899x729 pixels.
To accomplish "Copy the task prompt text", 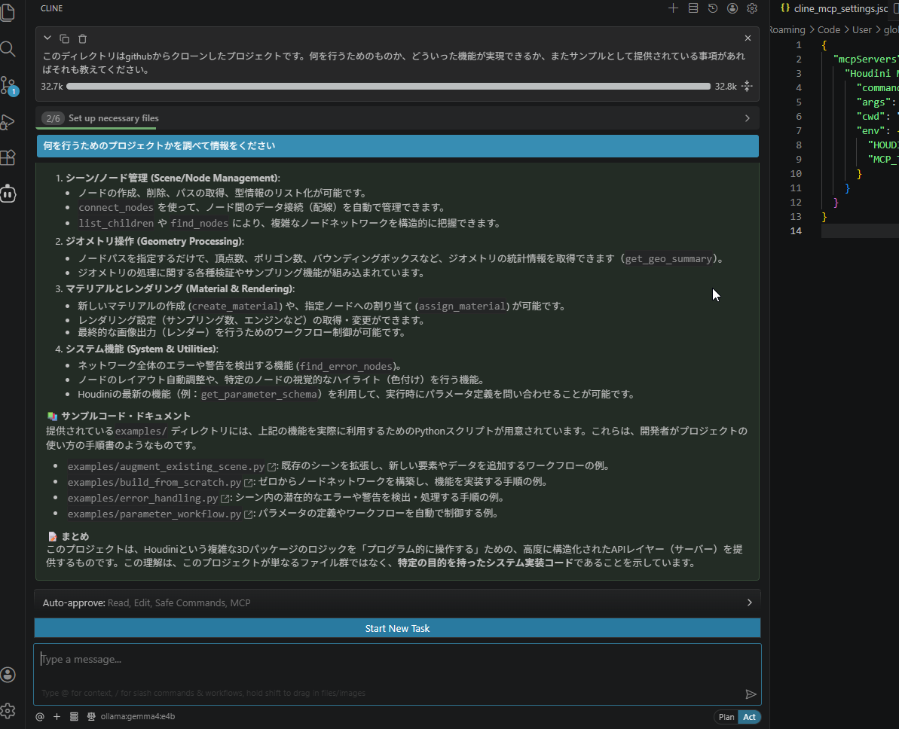I will [65, 38].
